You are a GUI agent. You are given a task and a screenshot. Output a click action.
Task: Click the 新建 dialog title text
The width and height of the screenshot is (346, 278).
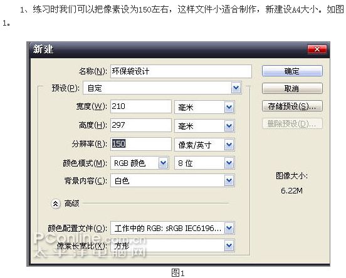43,49
